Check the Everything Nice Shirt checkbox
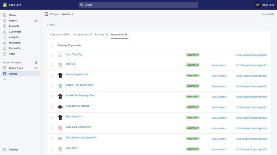The width and height of the screenshot is (277, 155). click(53, 75)
